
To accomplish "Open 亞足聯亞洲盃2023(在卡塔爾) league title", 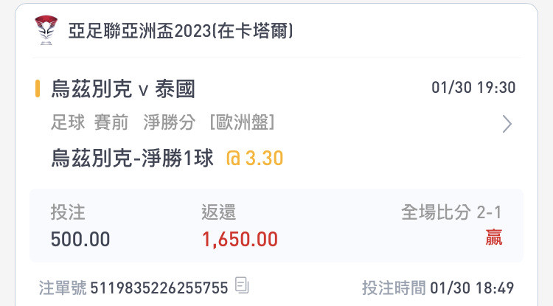I will tap(180, 31).
